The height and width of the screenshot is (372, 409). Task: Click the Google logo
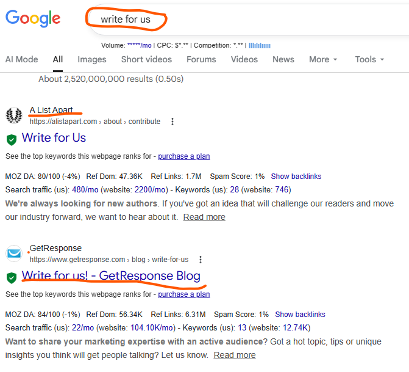(33, 18)
